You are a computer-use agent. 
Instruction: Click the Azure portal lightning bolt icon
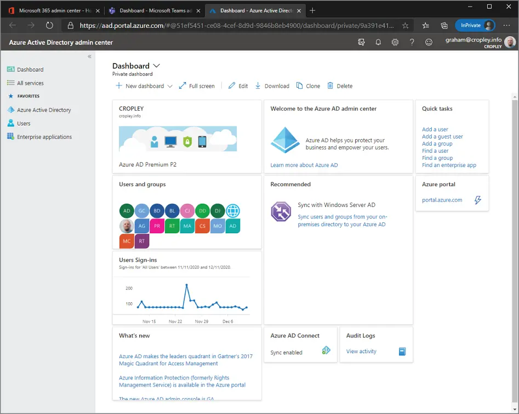coord(478,200)
